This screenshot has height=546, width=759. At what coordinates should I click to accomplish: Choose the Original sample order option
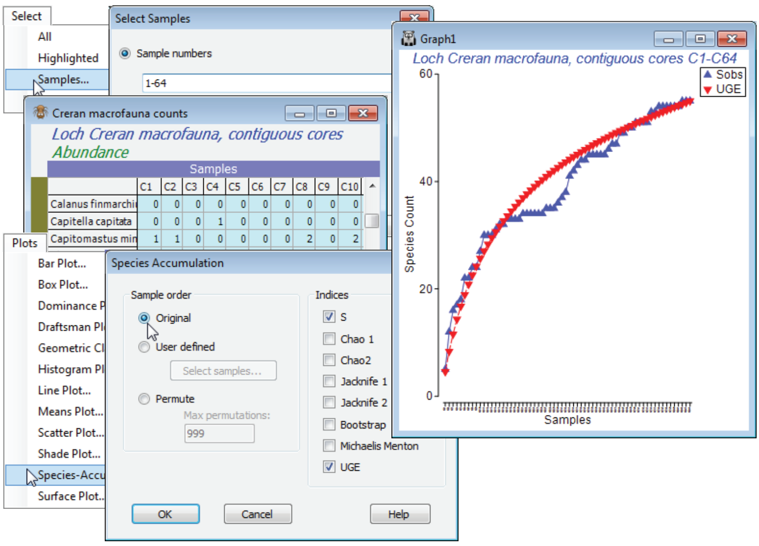(144, 318)
